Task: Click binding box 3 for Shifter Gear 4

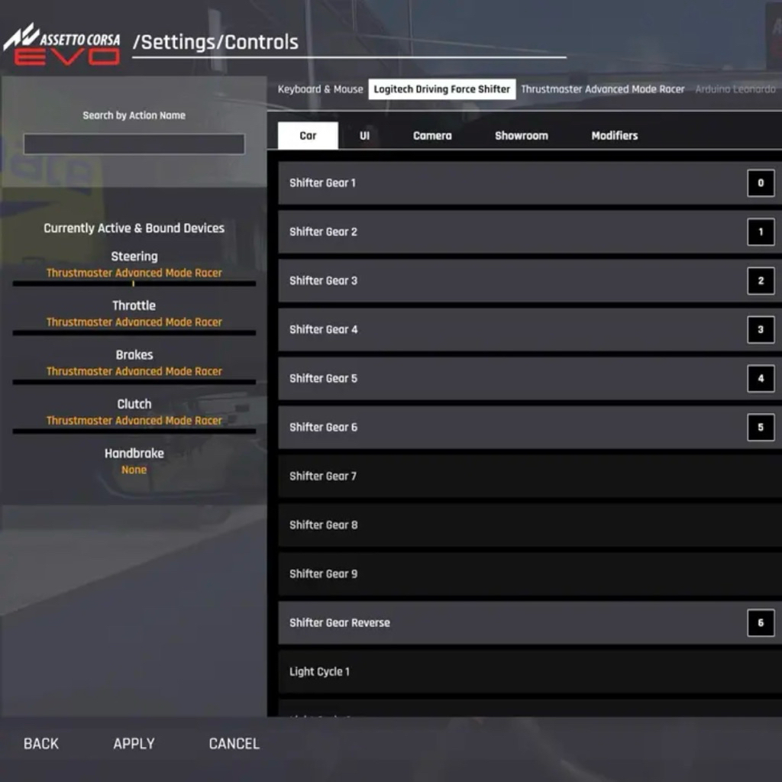Action: click(761, 330)
